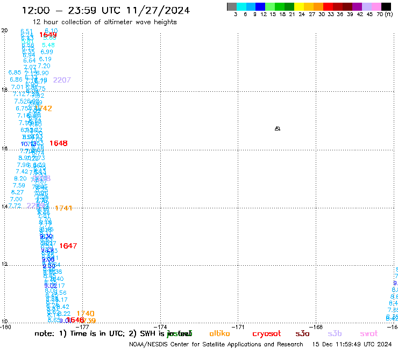Click the wave height value 7.20
Image resolution: width=398 pixels, height=349 pixels.
pyautogui.click(x=44, y=66)
